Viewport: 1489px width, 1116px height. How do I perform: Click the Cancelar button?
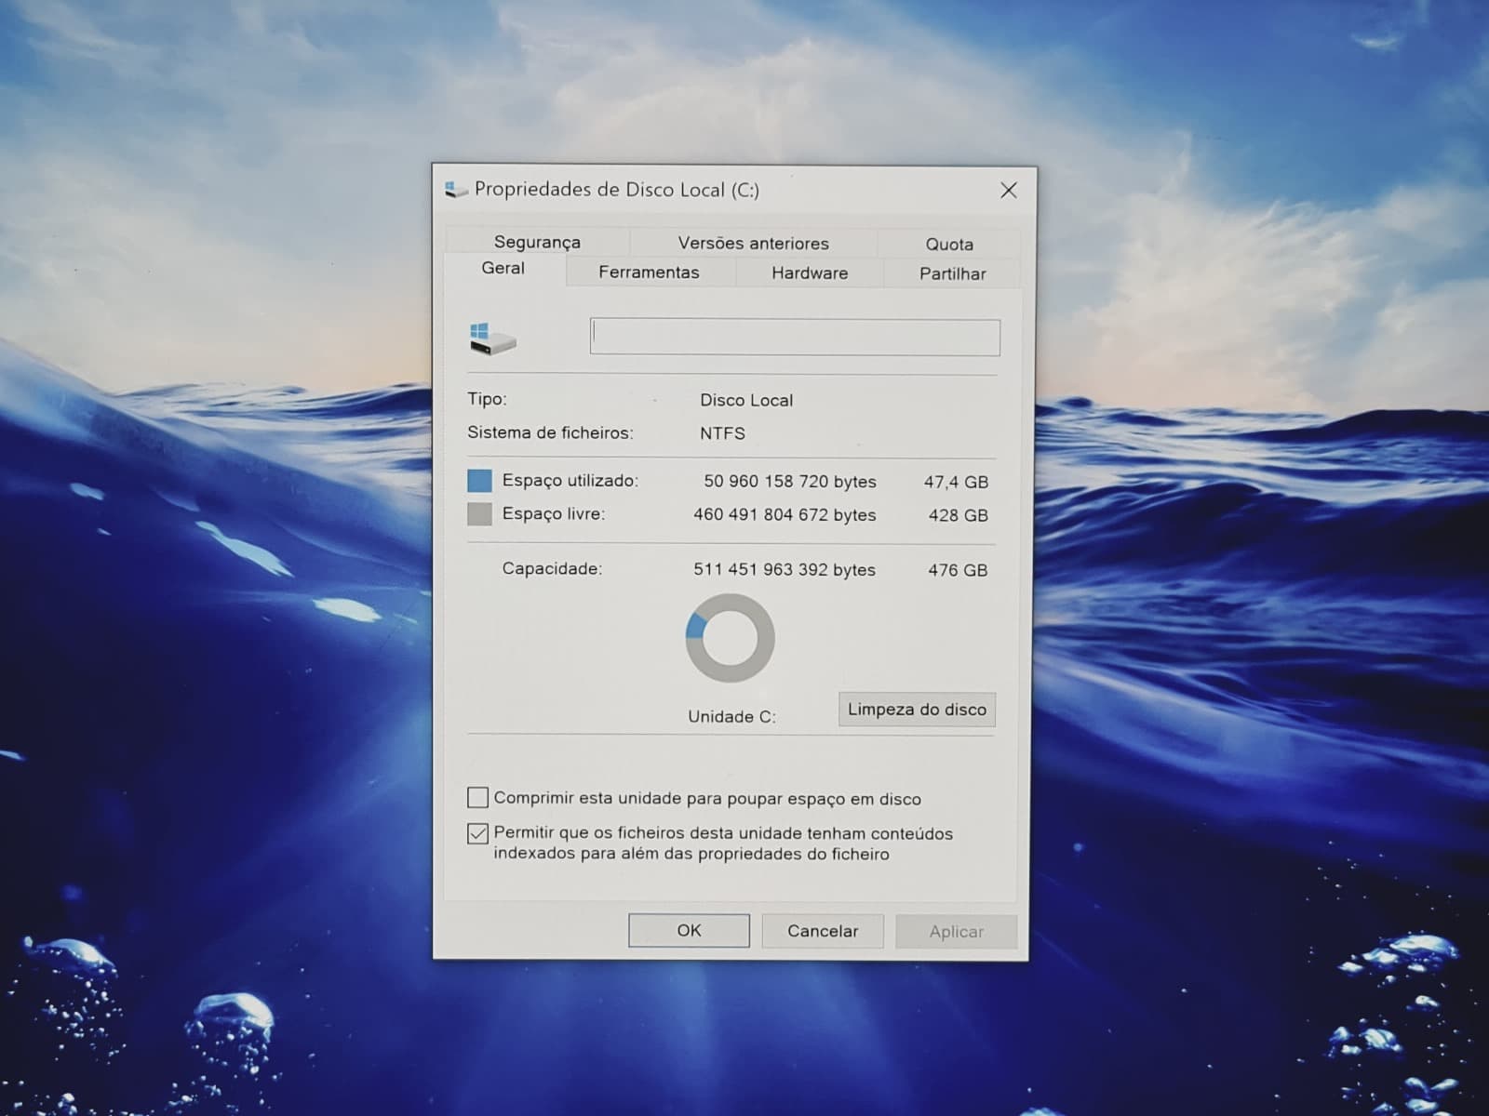(823, 931)
